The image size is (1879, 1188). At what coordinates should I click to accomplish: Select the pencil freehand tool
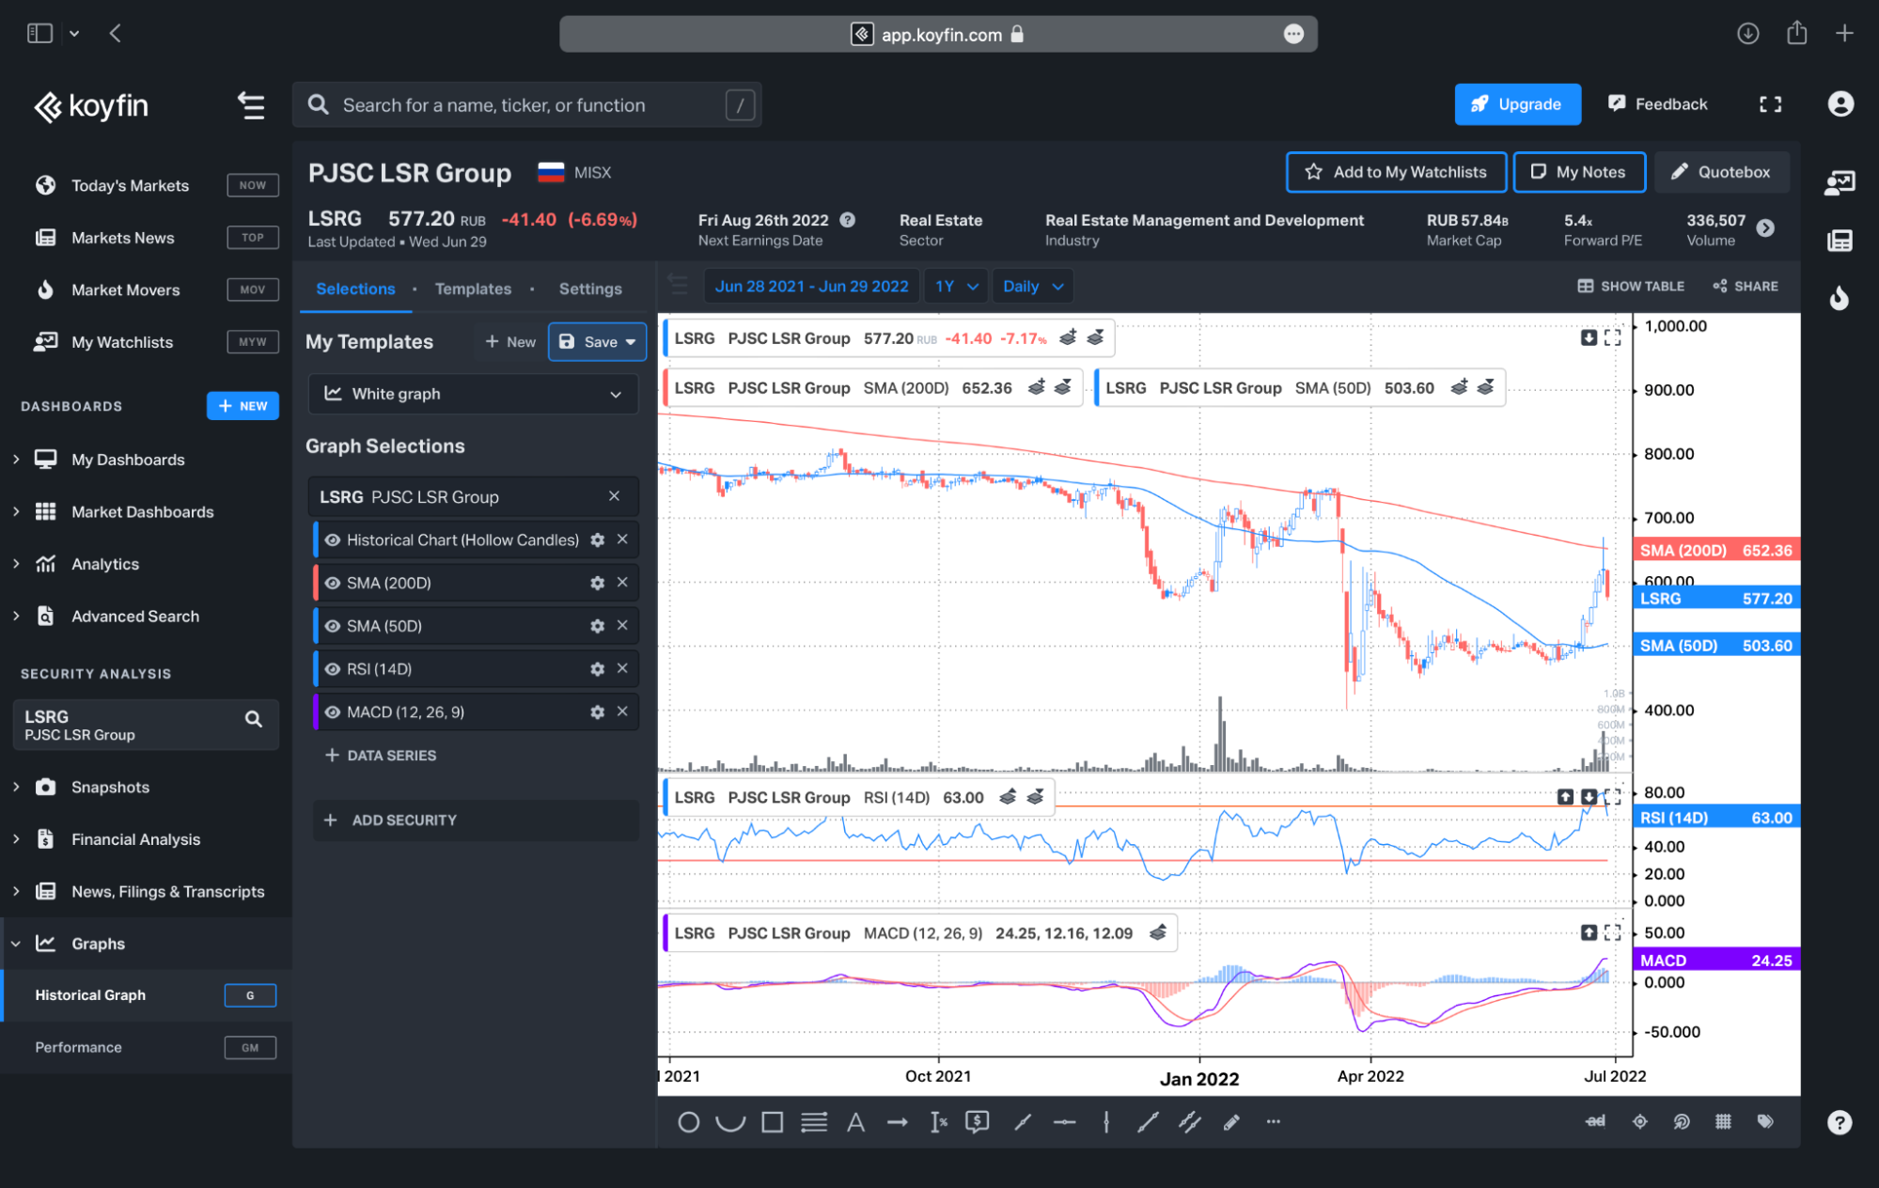click(1231, 1122)
